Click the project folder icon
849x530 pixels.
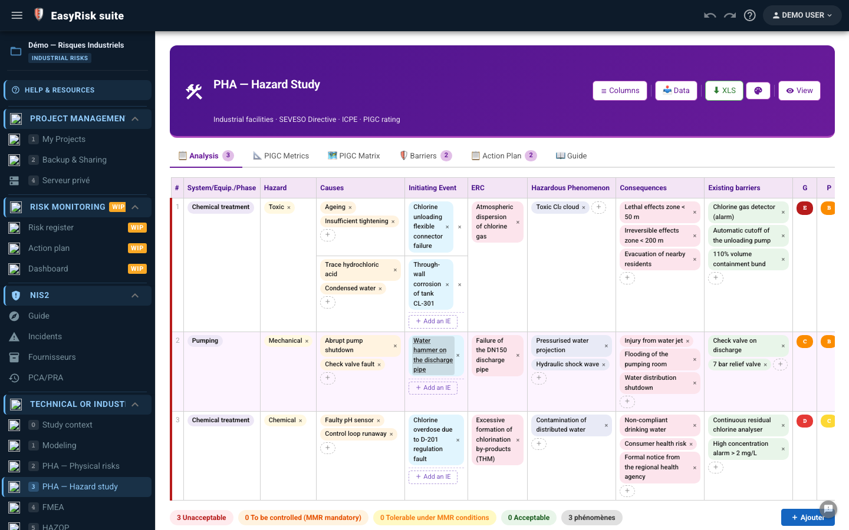(x=16, y=51)
